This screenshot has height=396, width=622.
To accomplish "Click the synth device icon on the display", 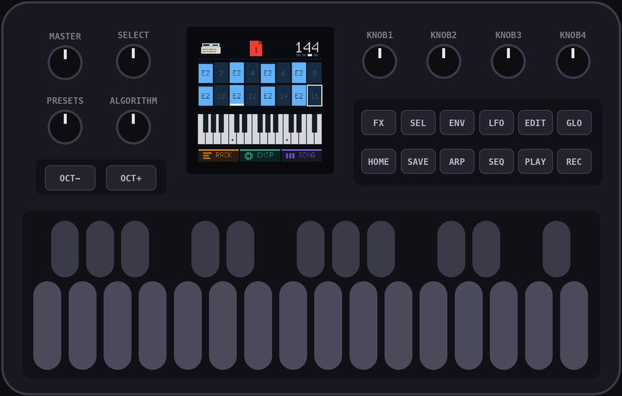I will click(x=211, y=49).
